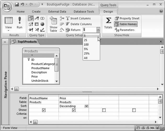Uncheck the Show box for Price

click(74, 110)
